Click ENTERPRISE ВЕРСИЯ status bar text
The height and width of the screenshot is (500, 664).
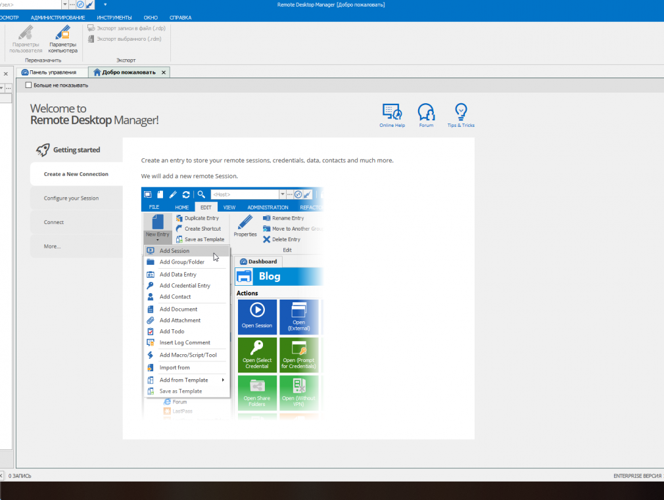(637, 476)
